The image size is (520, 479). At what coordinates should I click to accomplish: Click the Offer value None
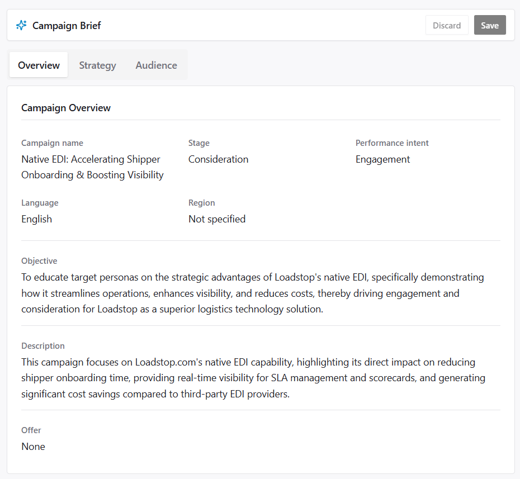pos(33,447)
